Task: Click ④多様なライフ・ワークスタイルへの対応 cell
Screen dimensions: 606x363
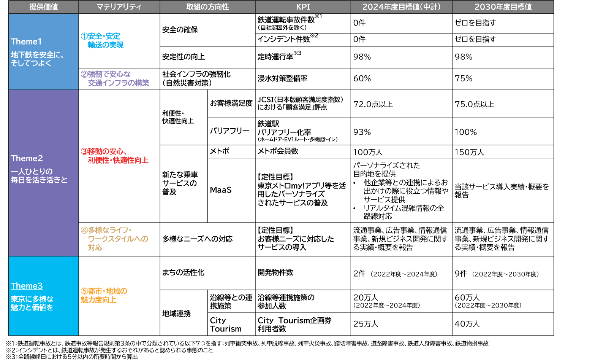Action: [x=119, y=239]
